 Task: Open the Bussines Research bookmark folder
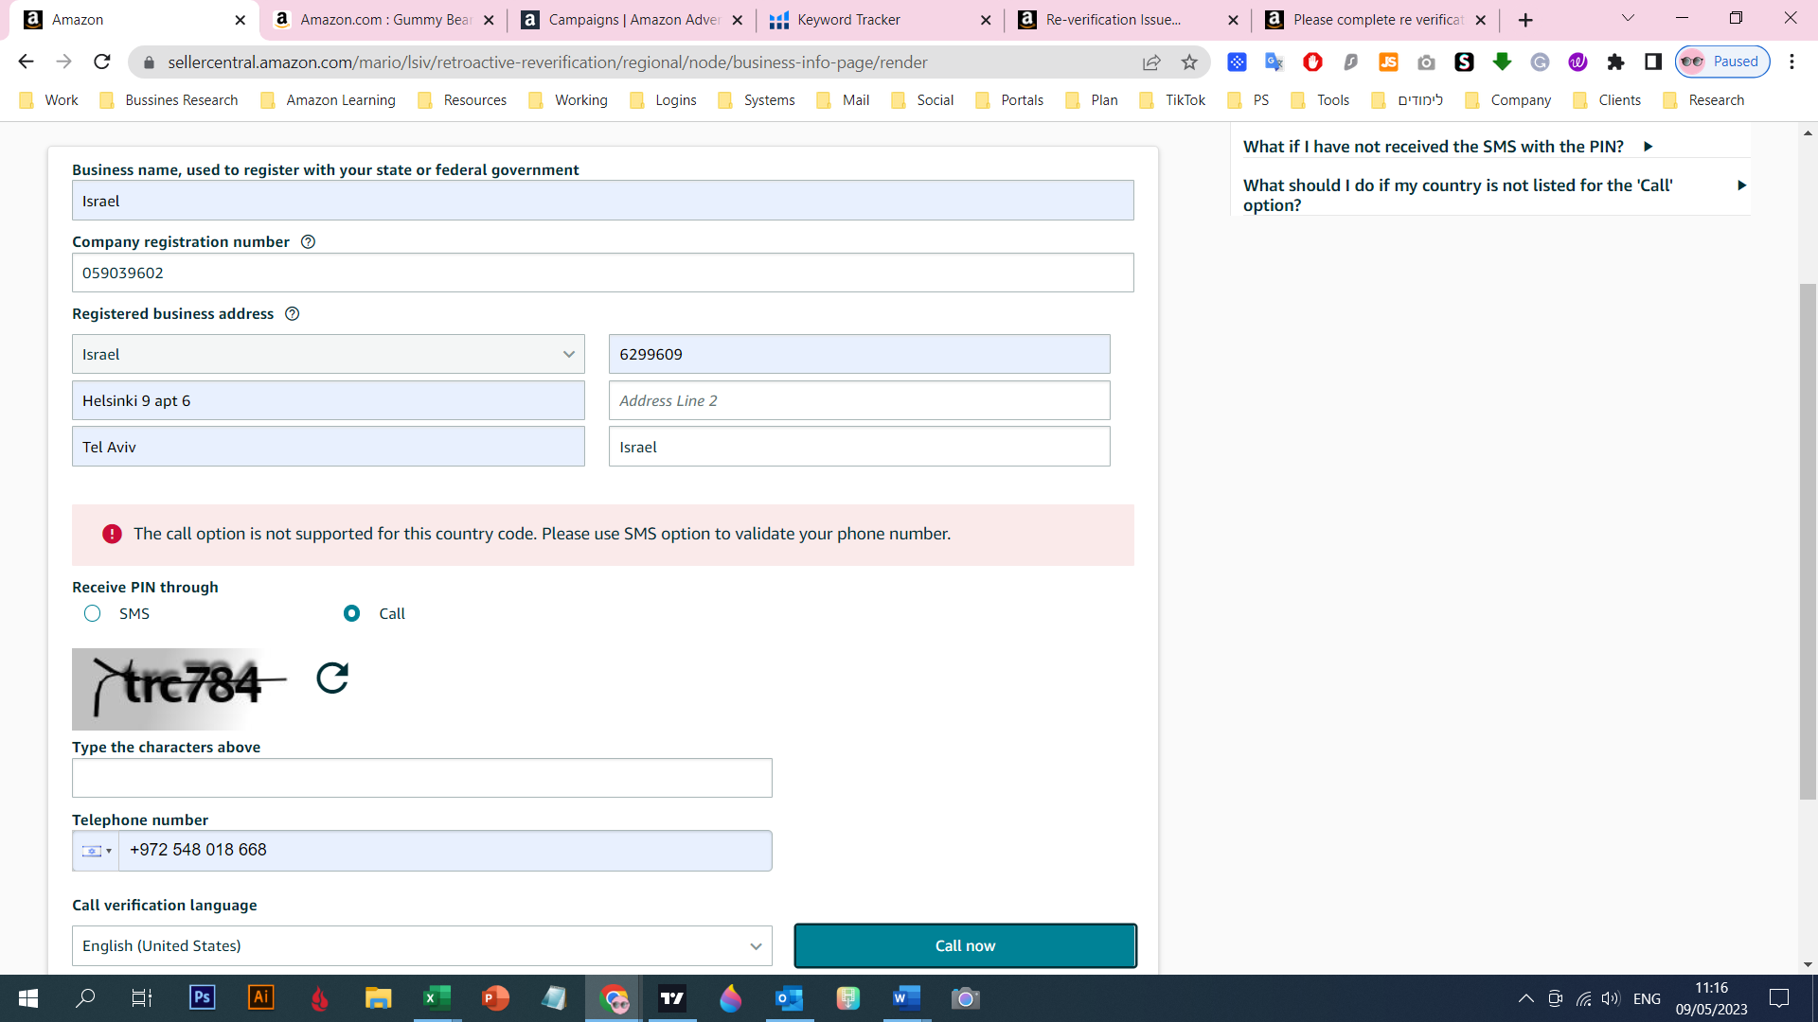[169, 100]
